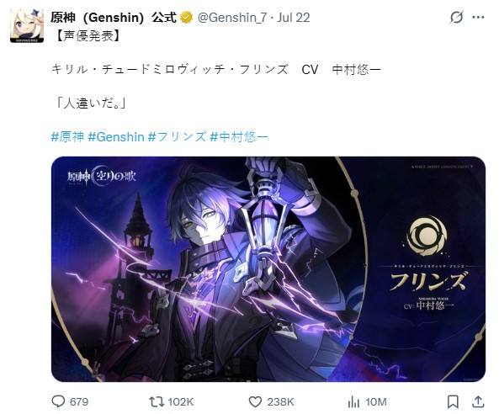This screenshot has height=414, width=499.
Task: Share the post via upload arrow icon
Action: click(x=478, y=401)
